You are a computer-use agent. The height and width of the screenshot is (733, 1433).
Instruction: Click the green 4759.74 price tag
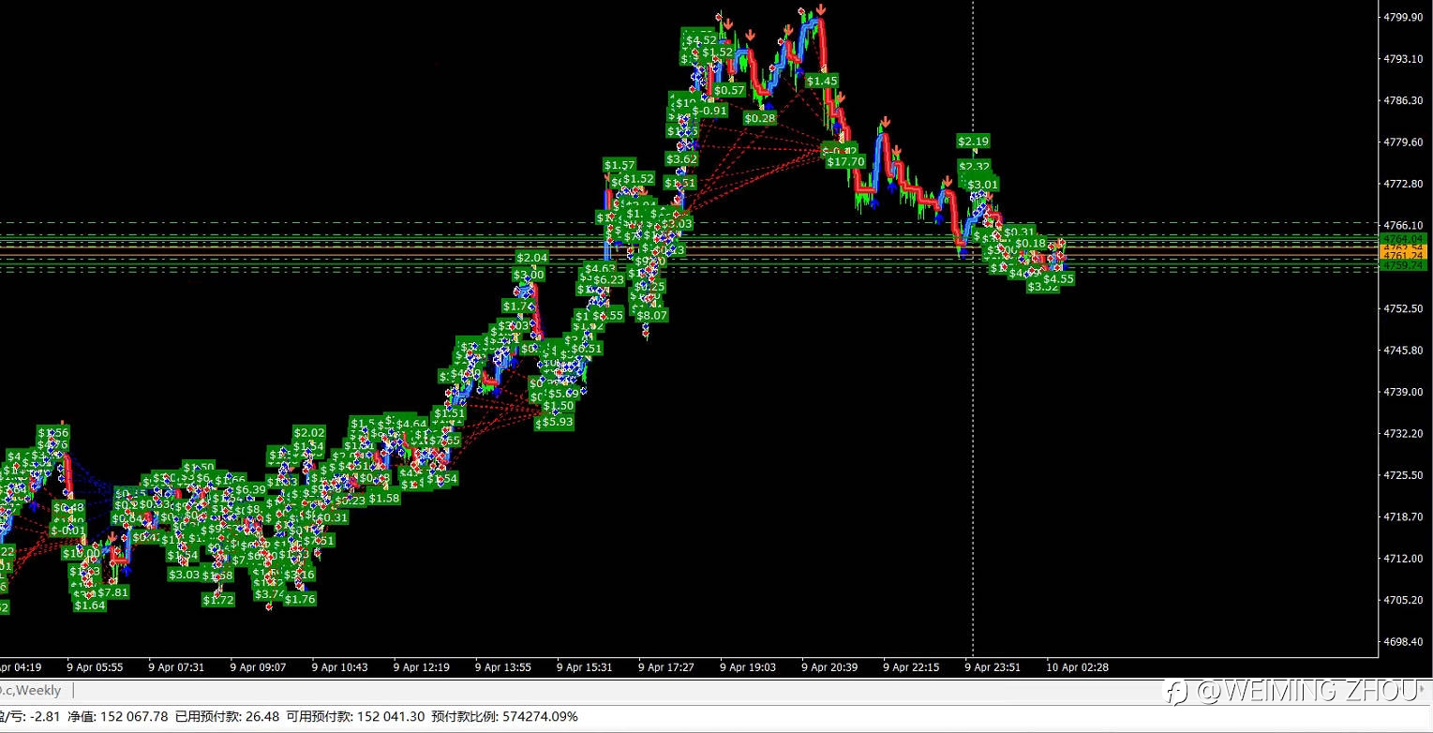(x=1403, y=265)
